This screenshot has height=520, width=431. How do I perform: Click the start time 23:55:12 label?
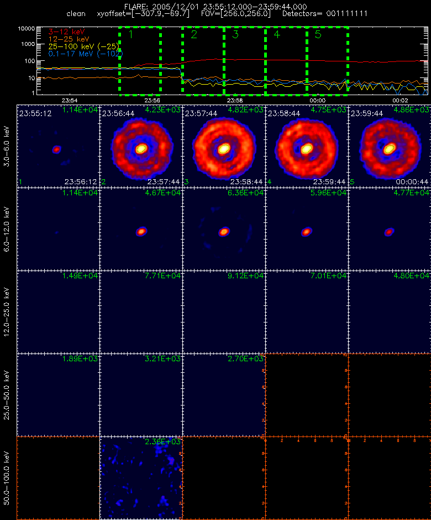pos(35,113)
